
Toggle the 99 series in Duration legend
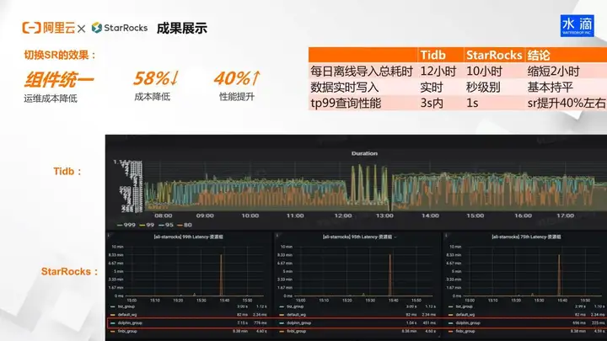(147, 225)
